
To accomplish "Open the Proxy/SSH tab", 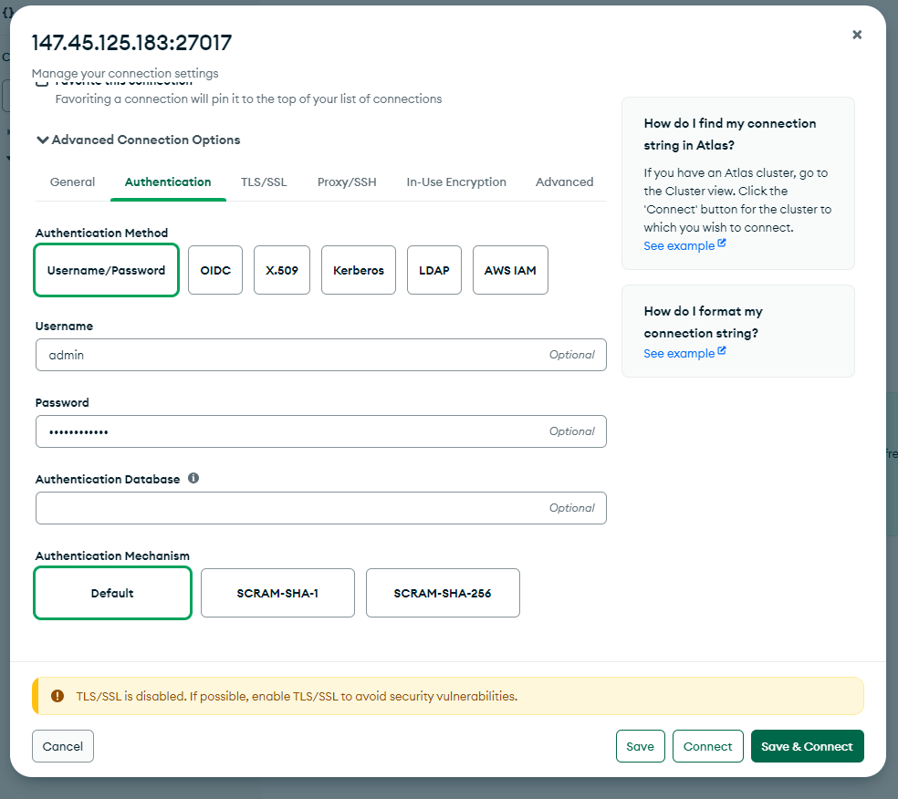I will [347, 182].
